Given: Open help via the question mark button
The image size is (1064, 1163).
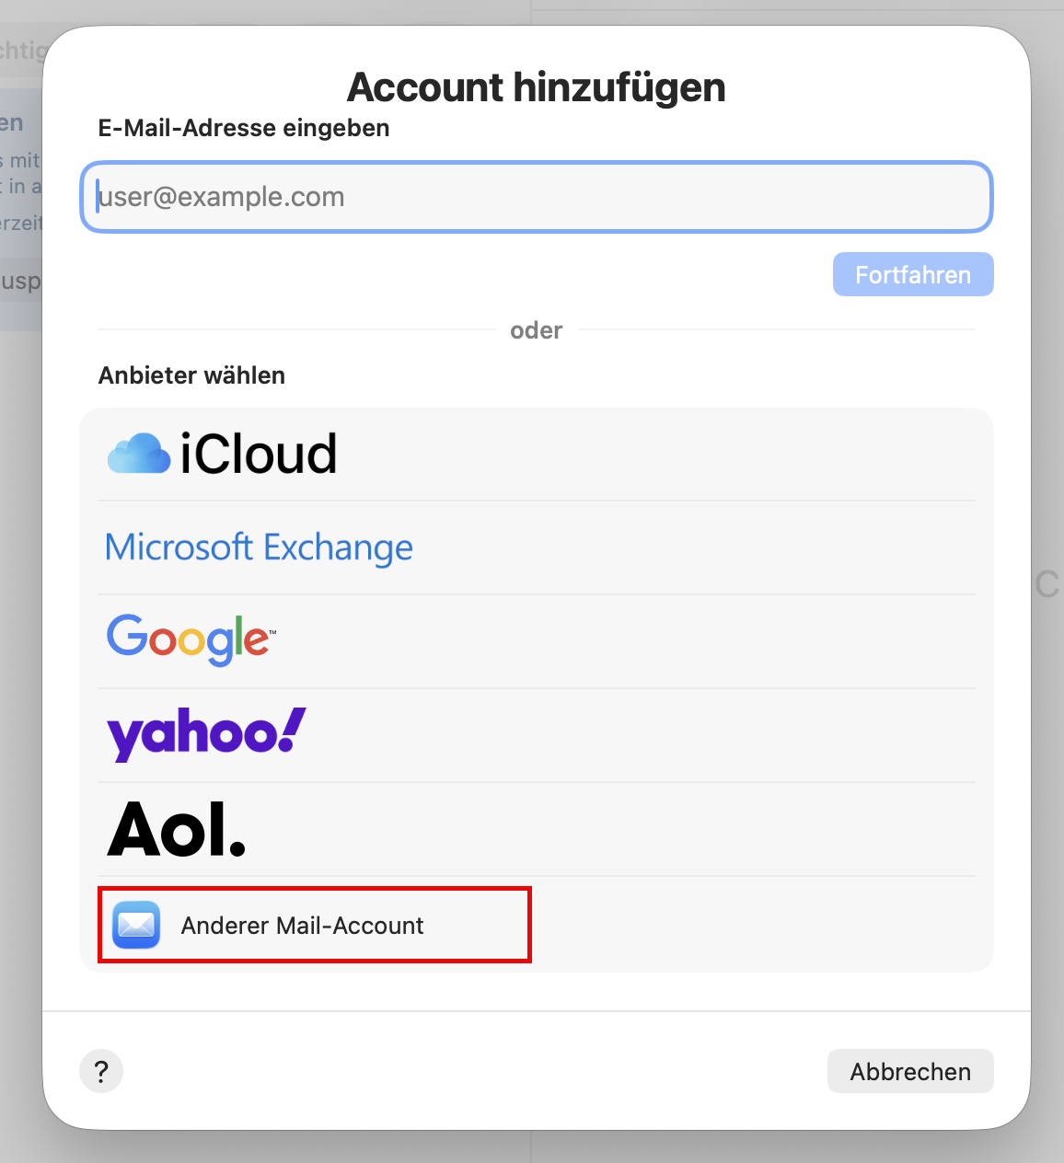Looking at the screenshot, I should pos(101,1071).
